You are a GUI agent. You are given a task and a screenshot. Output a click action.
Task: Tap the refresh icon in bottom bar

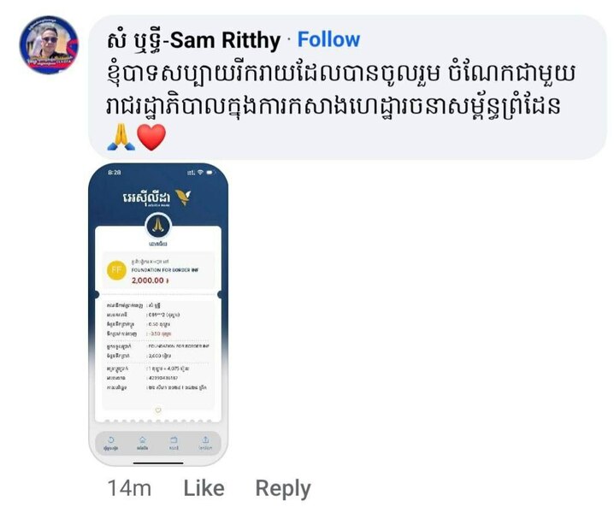click(111, 439)
